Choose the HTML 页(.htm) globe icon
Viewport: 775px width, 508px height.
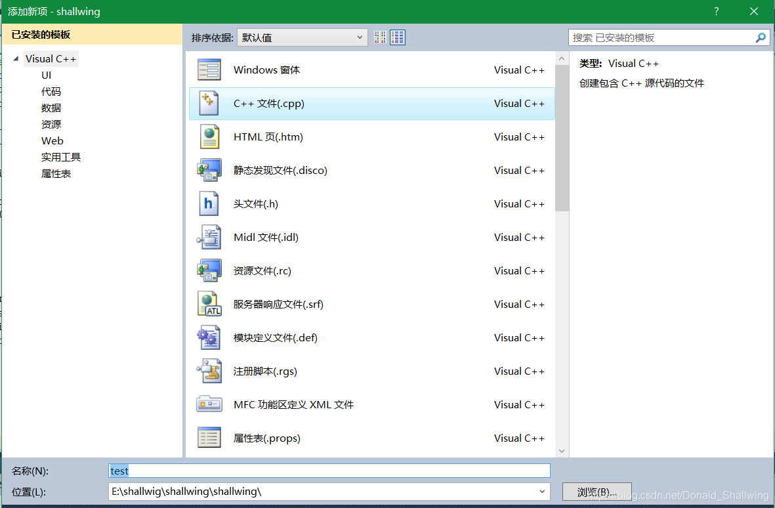[209, 137]
